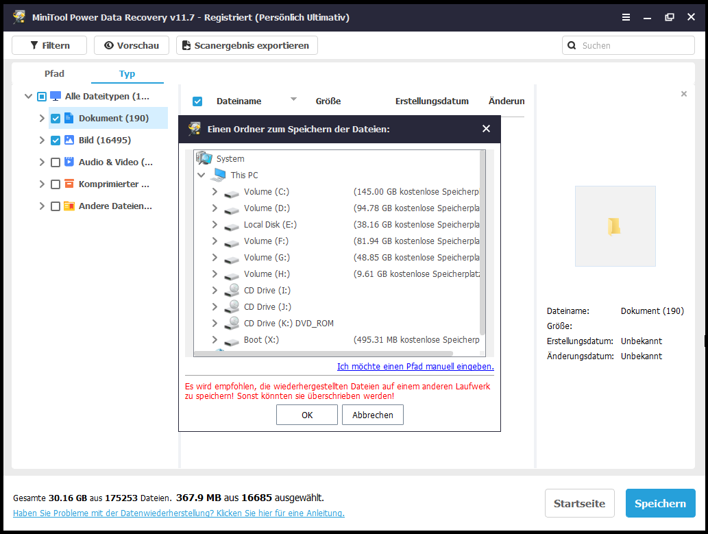Click the Volume (D:) drive icon
Screen dimensions: 708x534
[x=232, y=210]
